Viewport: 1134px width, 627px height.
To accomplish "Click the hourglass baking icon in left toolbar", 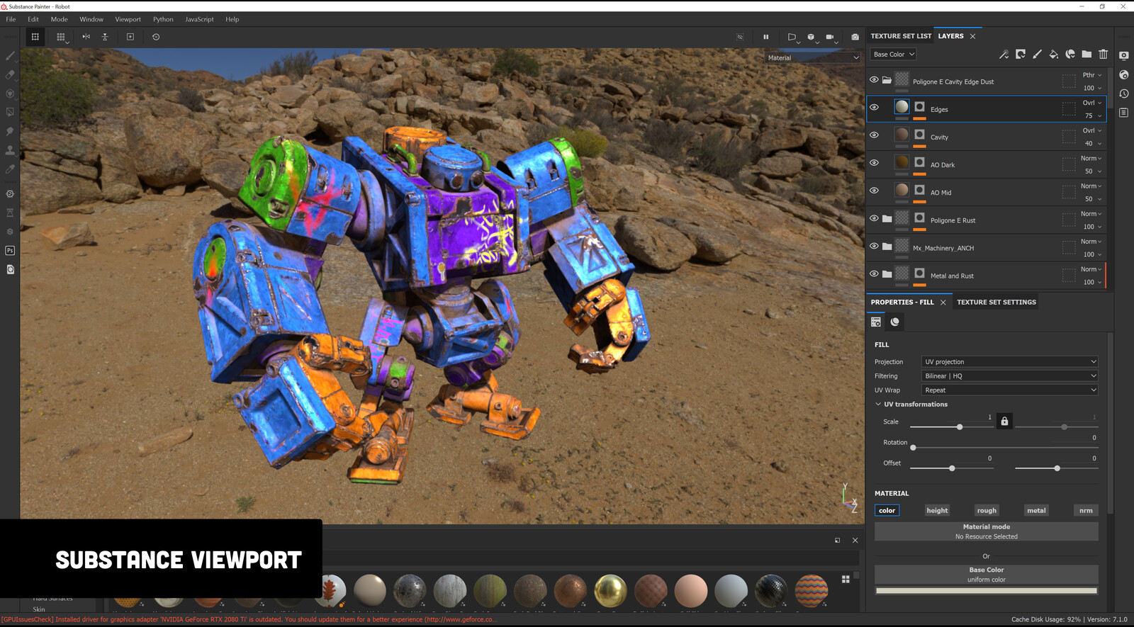I will click(x=10, y=213).
